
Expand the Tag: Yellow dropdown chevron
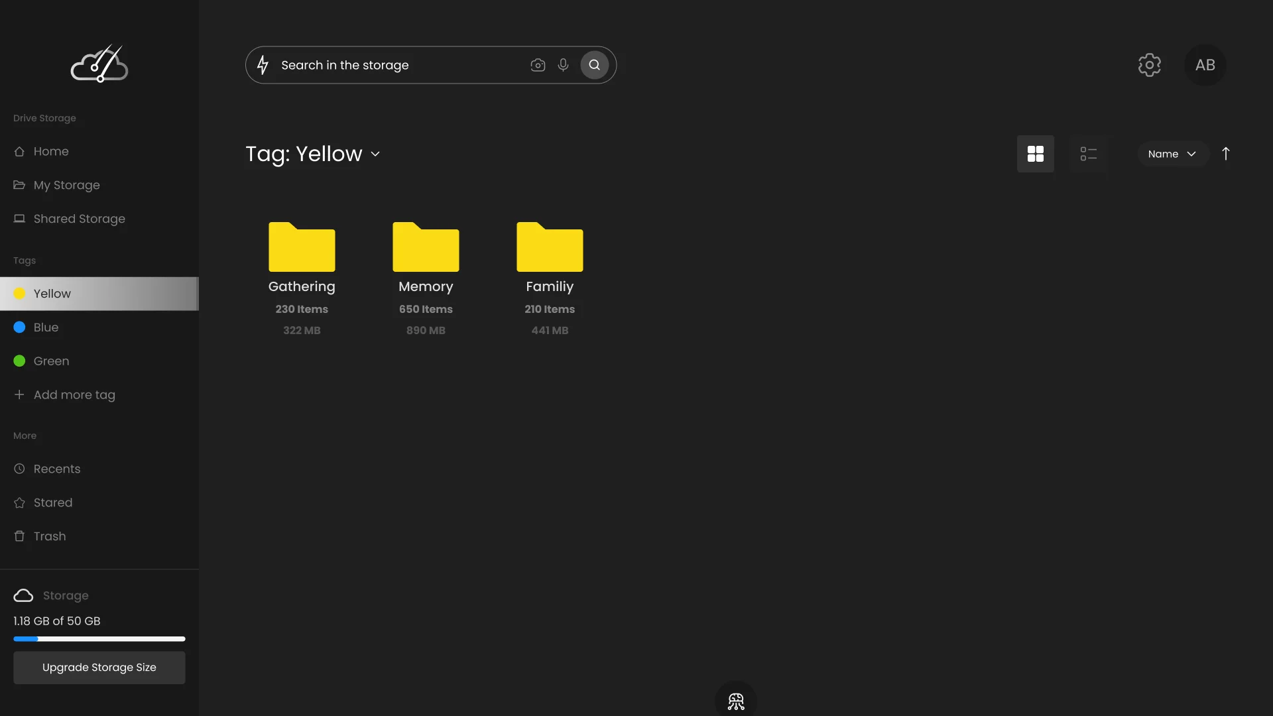[375, 154]
